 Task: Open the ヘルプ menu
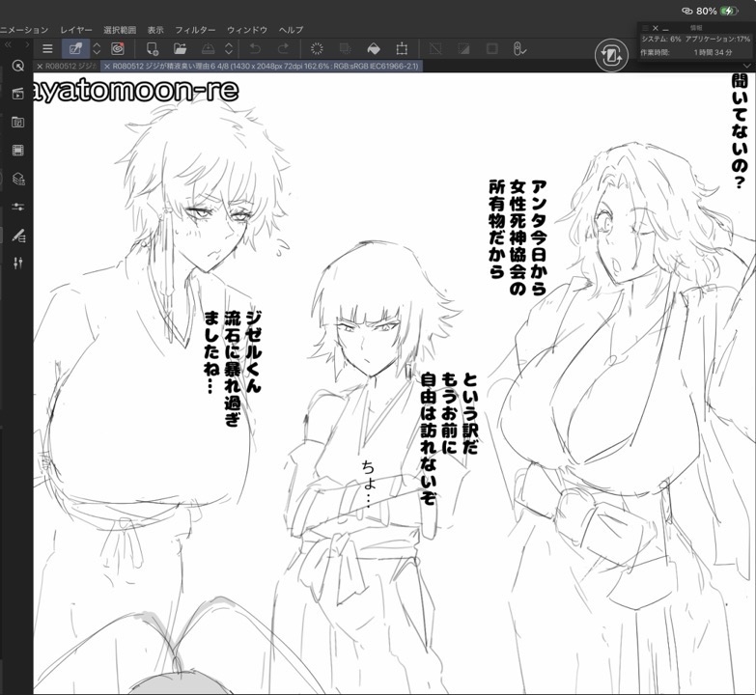click(x=291, y=30)
